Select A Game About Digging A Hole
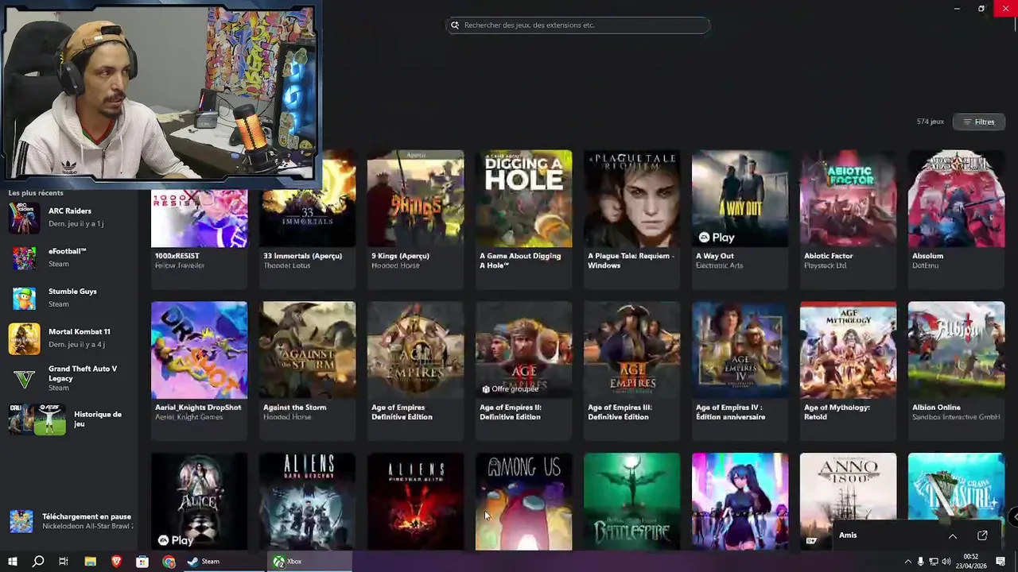This screenshot has width=1018, height=572. coord(523,218)
